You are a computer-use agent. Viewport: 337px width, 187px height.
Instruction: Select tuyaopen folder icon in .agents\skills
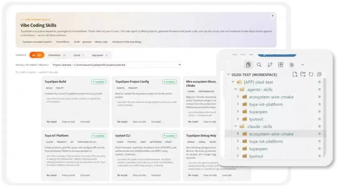(245, 112)
